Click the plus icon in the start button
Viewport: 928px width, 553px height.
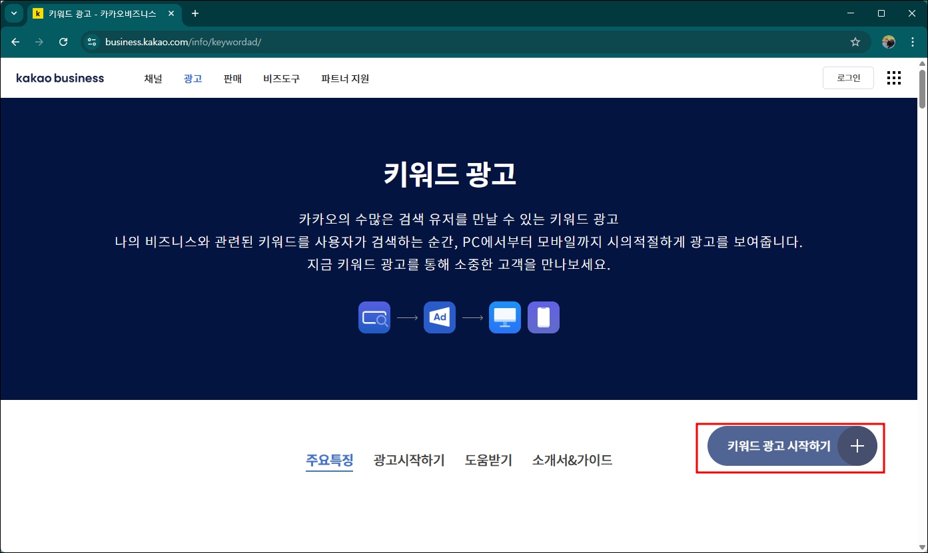(857, 446)
